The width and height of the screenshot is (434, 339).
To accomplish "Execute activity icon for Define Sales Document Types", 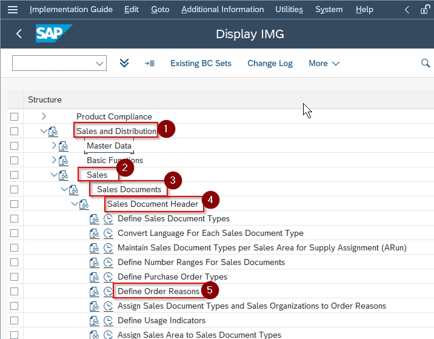I will [109, 219].
